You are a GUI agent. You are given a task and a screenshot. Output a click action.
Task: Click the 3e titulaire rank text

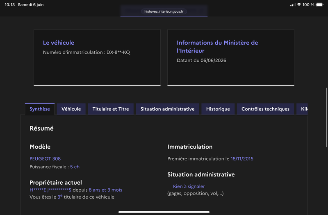60,197
